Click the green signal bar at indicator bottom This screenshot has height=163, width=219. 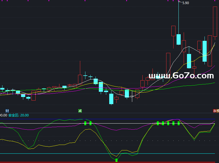[116, 160]
